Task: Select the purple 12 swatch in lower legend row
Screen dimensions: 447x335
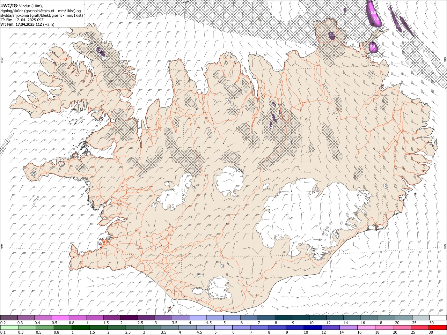Action: [330, 328]
